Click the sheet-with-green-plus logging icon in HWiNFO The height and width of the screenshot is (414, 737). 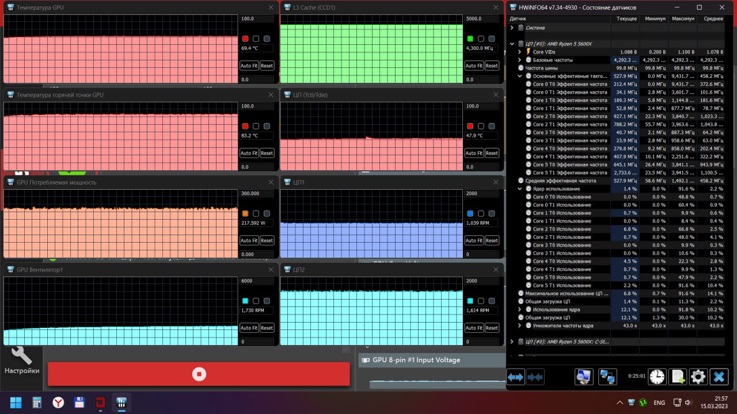(x=678, y=377)
